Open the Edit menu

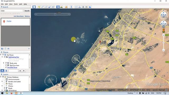point(6,4)
